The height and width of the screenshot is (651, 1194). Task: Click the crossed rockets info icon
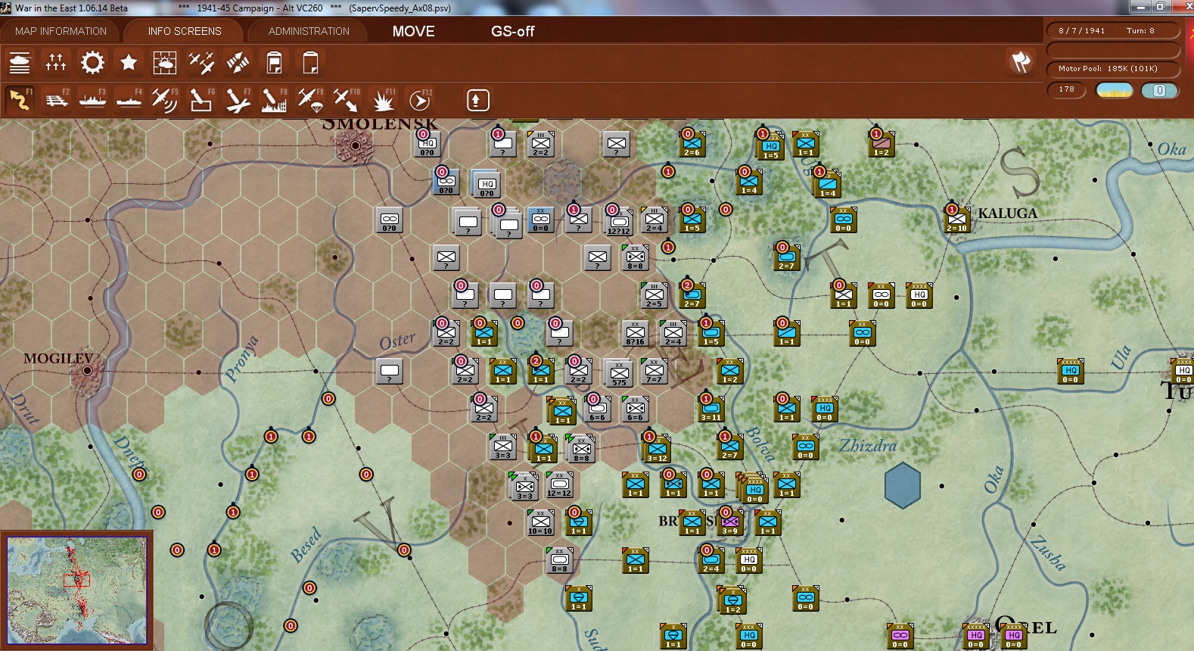[x=238, y=63]
